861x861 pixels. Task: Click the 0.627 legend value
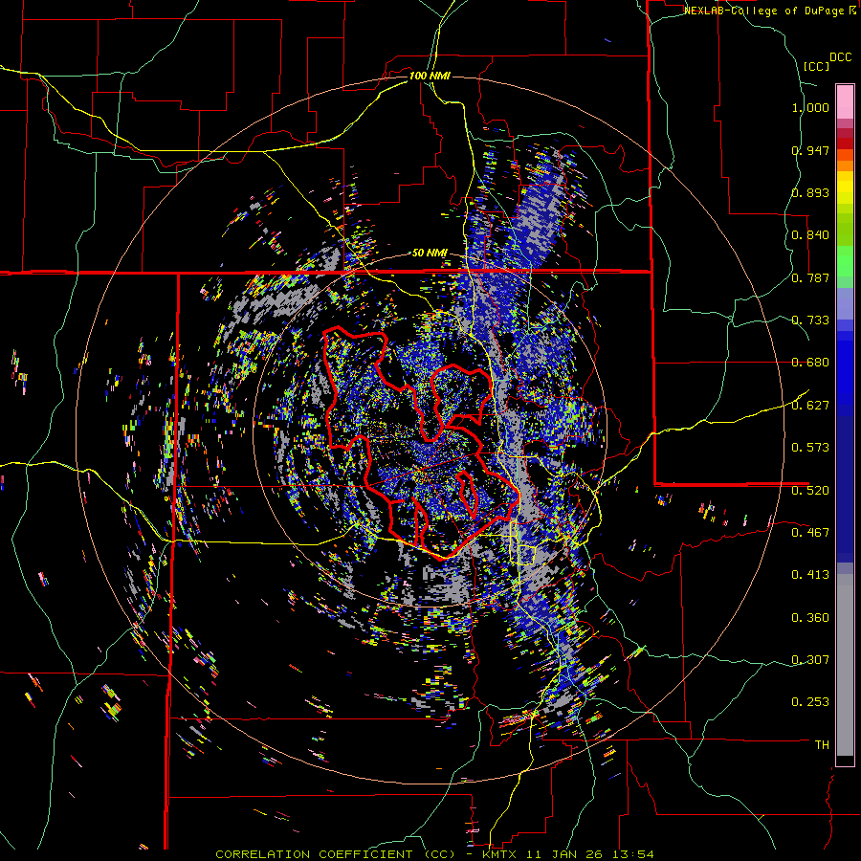[x=810, y=406]
